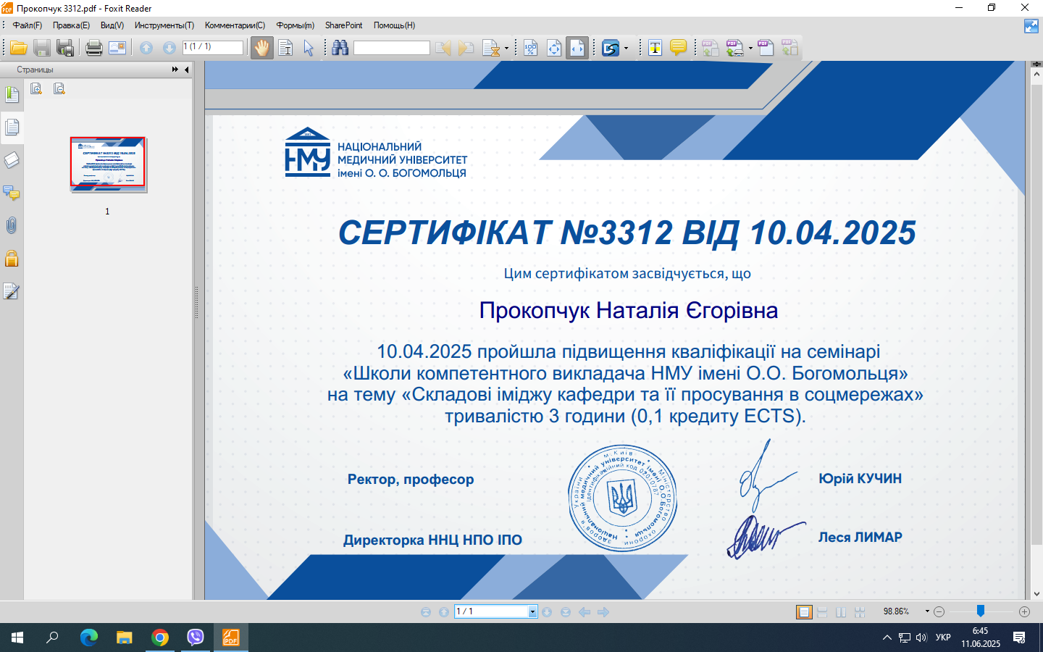Collapse the Страницы side panel

[187, 70]
